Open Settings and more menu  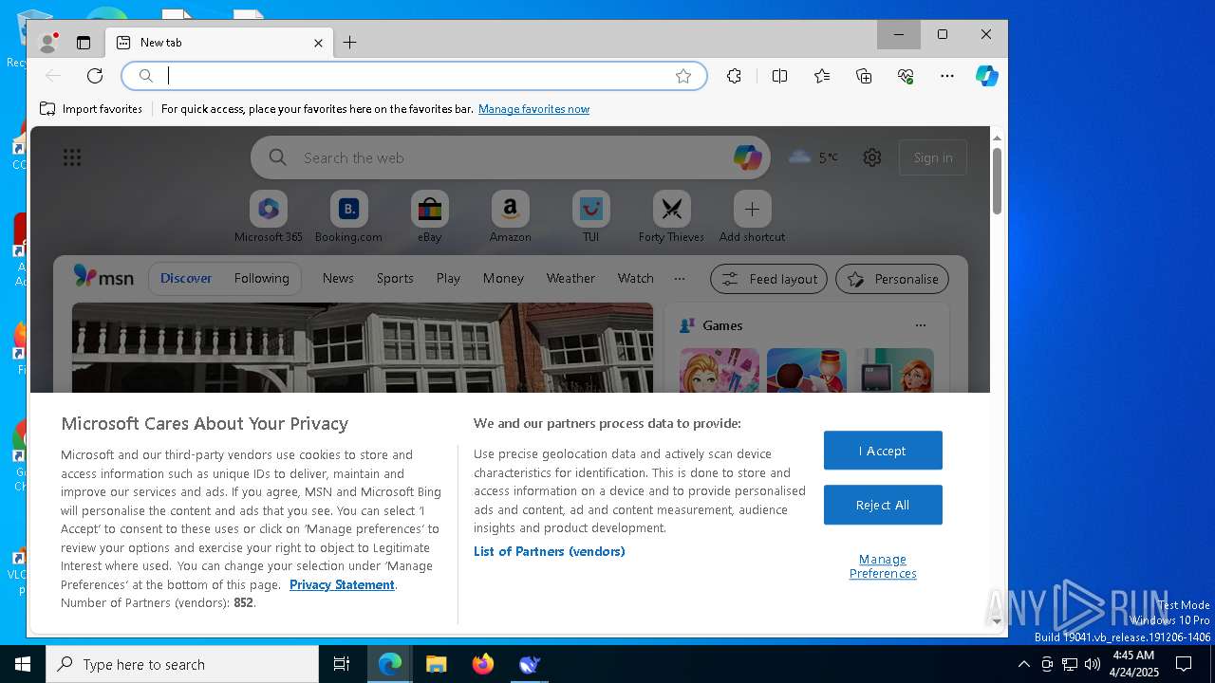click(x=947, y=76)
